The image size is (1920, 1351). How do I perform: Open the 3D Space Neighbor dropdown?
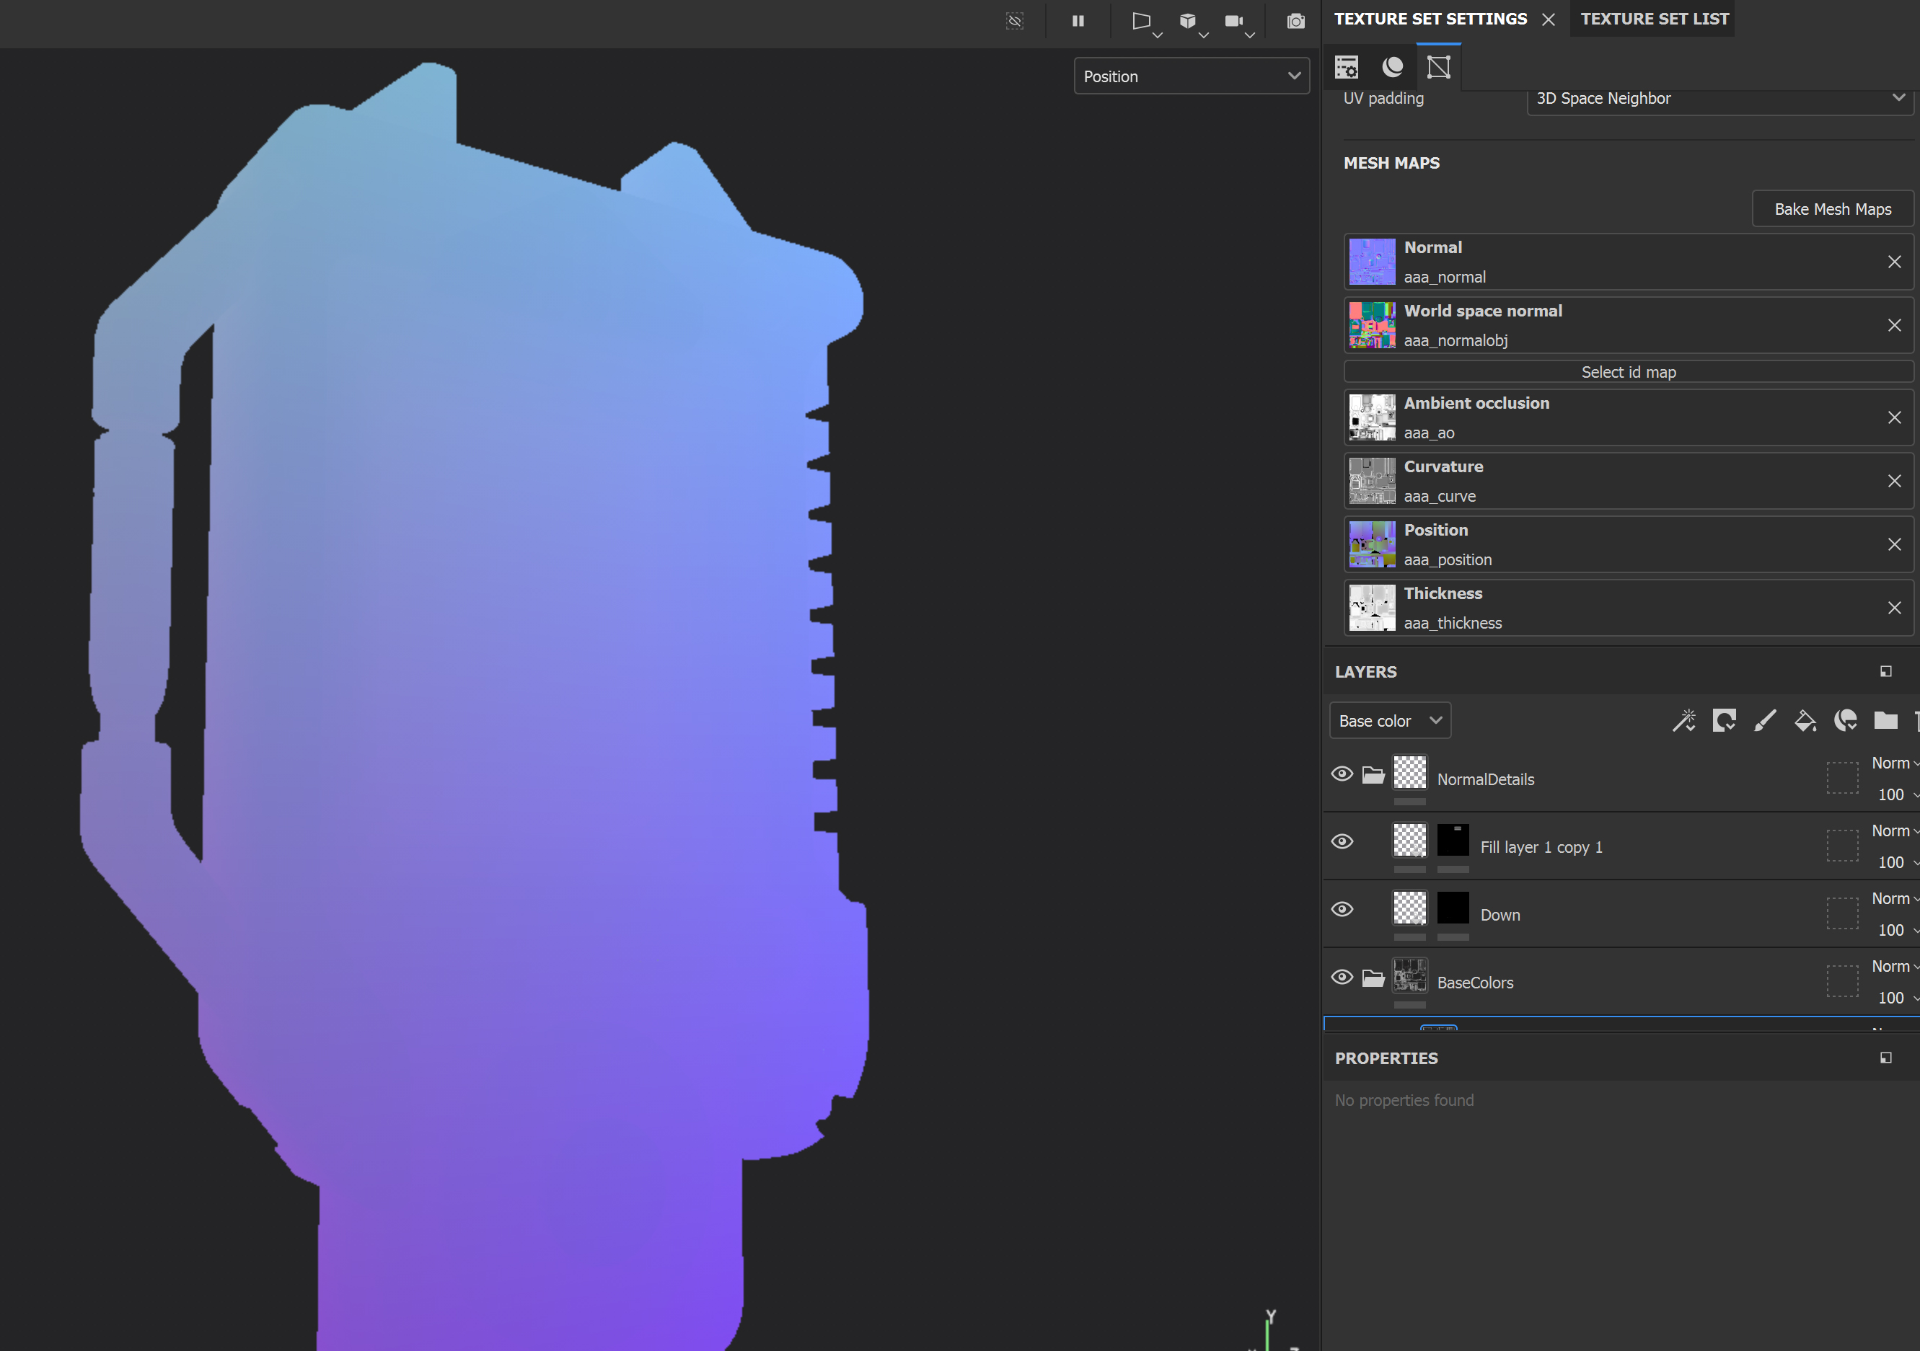[1719, 98]
